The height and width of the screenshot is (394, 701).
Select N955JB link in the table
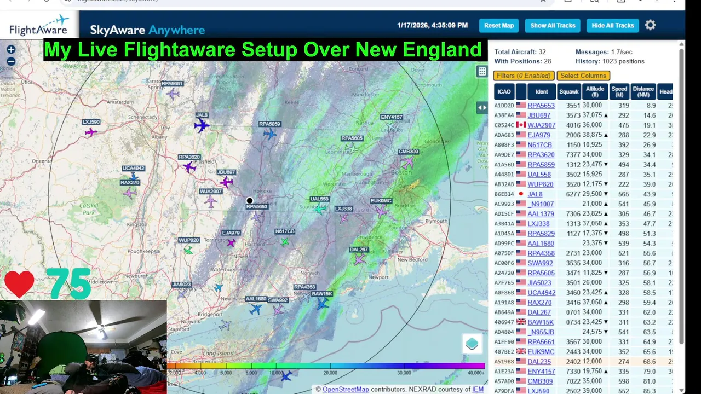click(x=541, y=332)
